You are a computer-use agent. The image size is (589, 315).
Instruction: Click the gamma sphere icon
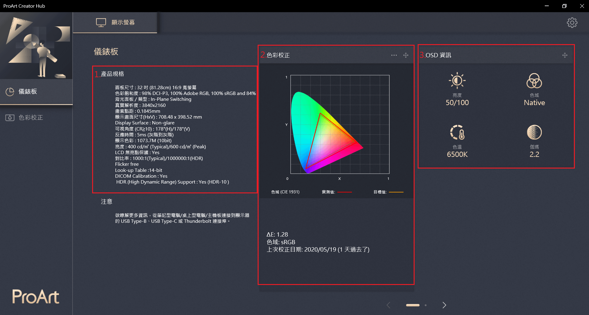[534, 132]
